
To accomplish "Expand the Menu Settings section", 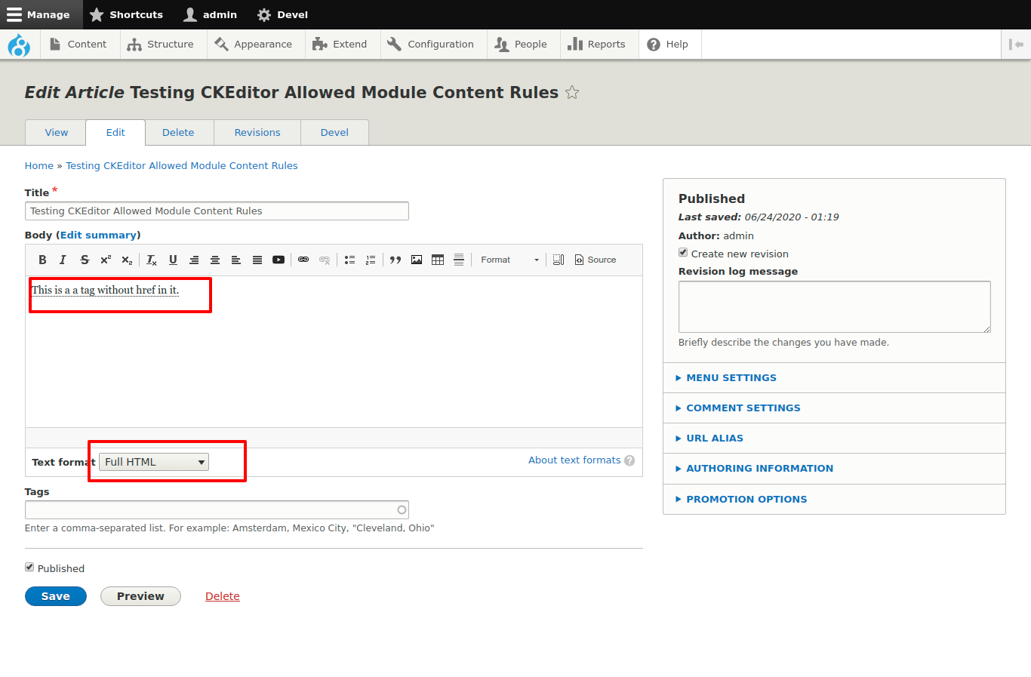I will (731, 377).
